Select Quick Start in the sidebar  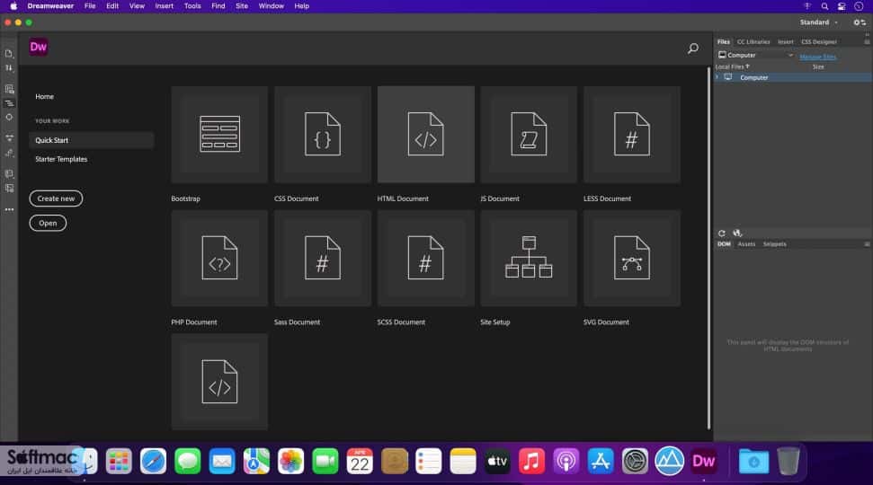[x=92, y=140]
